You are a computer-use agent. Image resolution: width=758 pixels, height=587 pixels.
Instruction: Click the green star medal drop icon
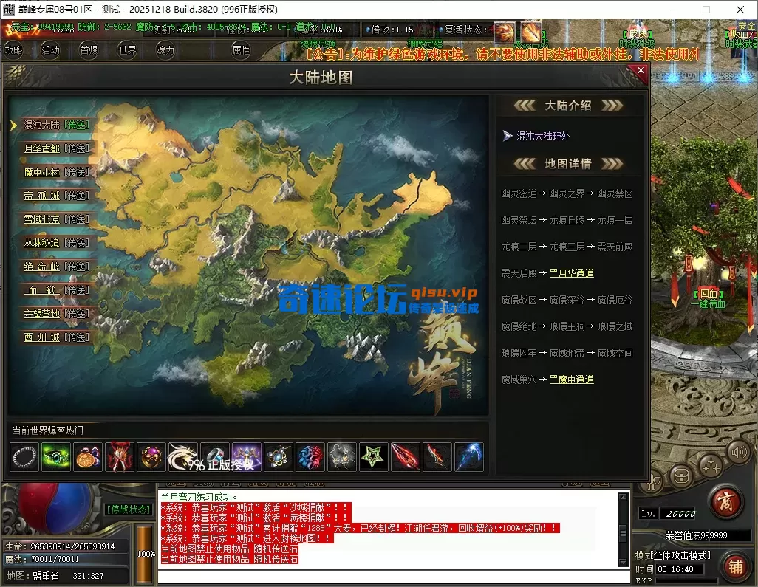[x=374, y=456]
